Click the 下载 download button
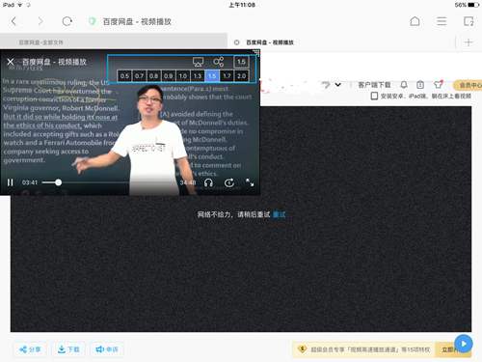Image resolution: width=482 pixels, height=362 pixels. pyautogui.click(x=68, y=349)
